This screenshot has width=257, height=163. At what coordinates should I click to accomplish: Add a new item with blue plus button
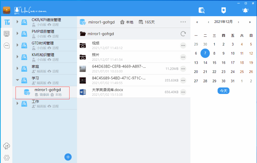[x=68, y=157]
